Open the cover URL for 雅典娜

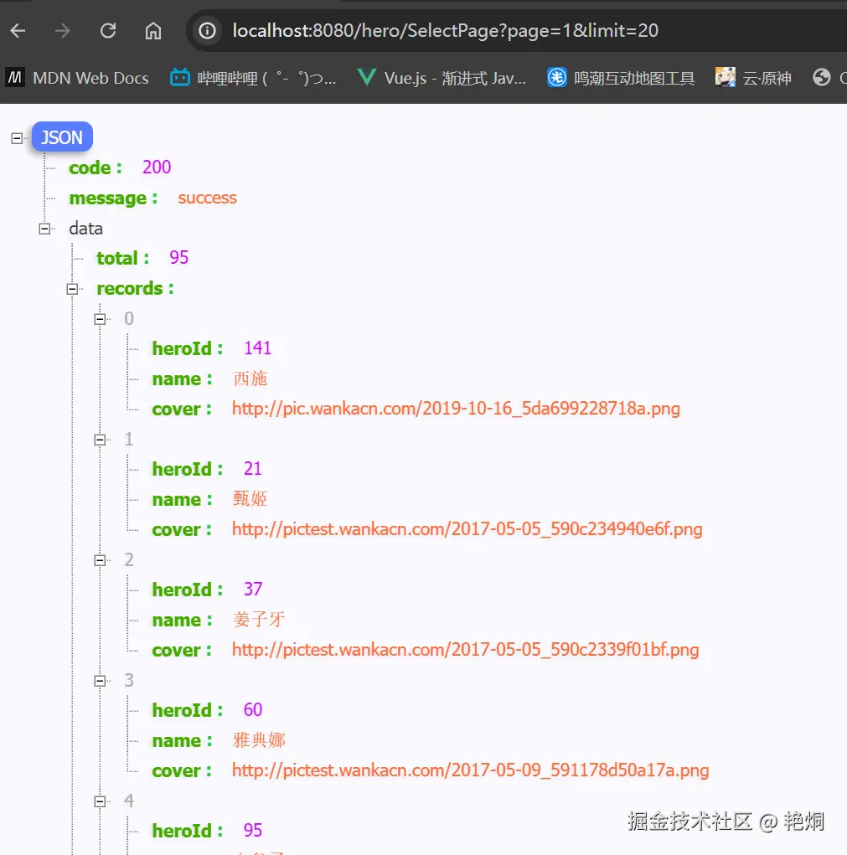[469, 770]
